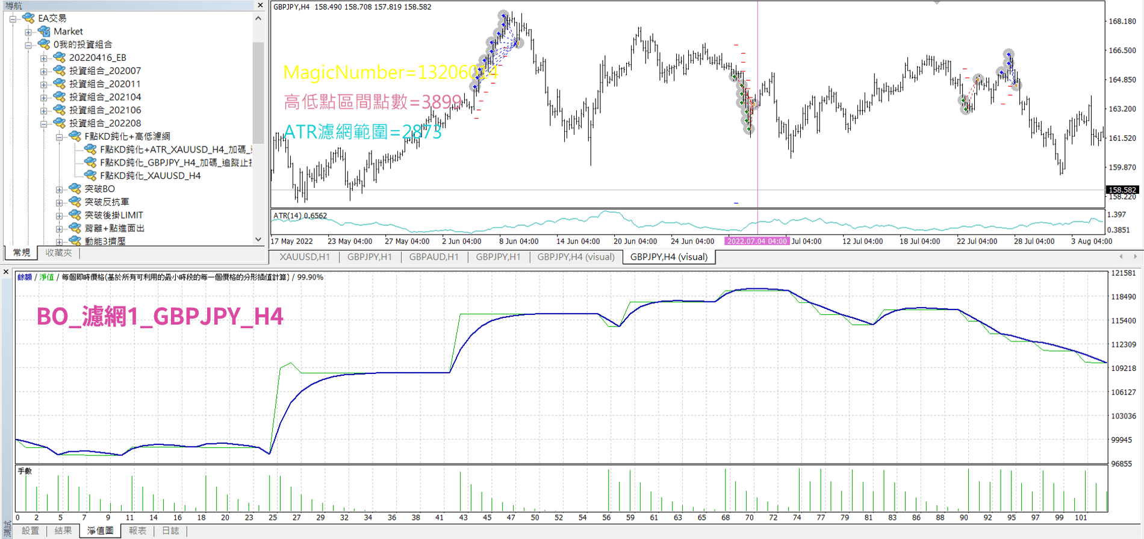Collapse the F點KD鈍化+高低濾網 node
The height and width of the screenshot is (539, 1144).
59,137
